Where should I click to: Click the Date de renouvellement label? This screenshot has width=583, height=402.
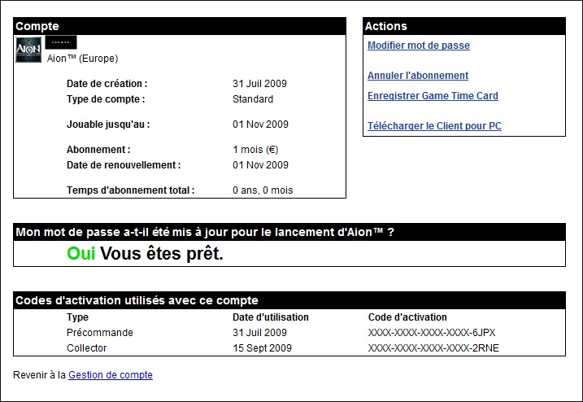124,165
